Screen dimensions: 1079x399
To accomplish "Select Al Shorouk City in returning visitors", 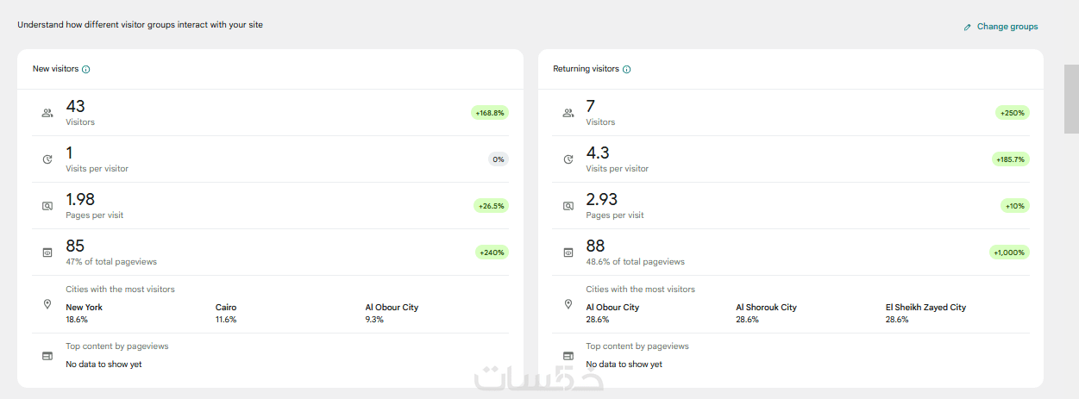I will 766,307.
